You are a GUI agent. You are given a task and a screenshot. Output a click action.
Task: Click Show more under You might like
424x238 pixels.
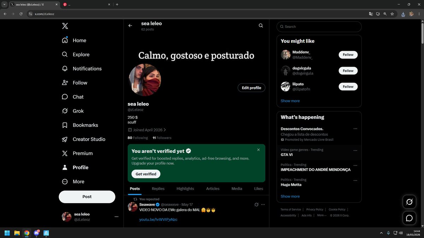pyautogui.click(x=290, y=101)
